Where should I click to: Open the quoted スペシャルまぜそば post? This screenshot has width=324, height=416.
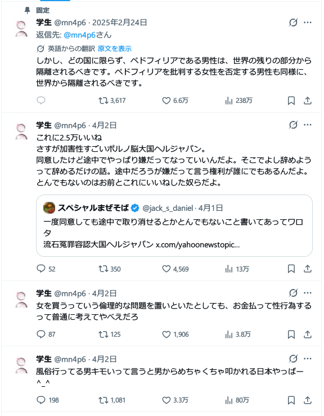coord(174,226)
